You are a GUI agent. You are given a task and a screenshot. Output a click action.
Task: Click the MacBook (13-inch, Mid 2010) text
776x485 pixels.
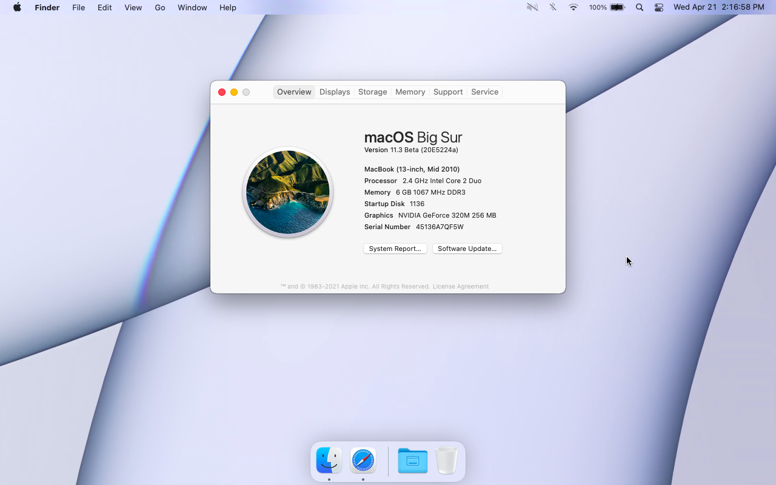click(x=412, y=169)
